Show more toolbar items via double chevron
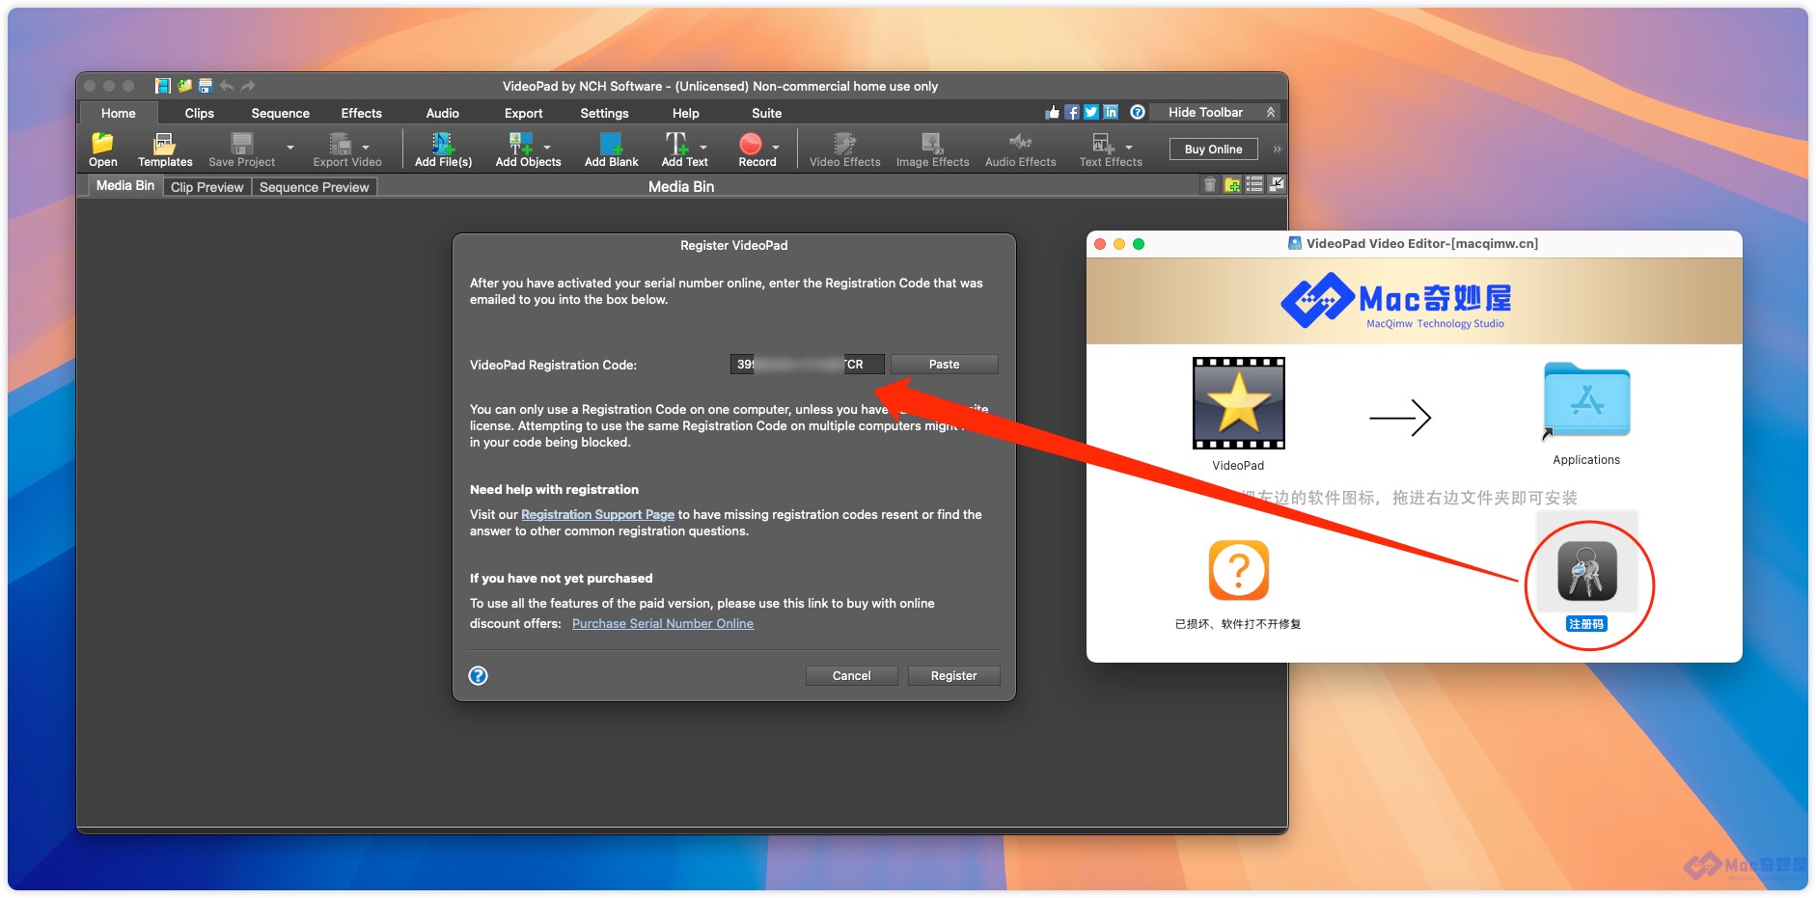Viewport: 1816px width, 898px height. [1278, 150]
